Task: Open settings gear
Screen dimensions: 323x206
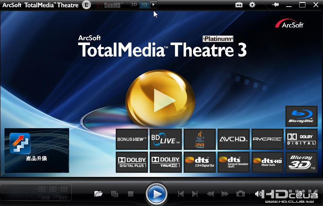Action: [252, 5]
